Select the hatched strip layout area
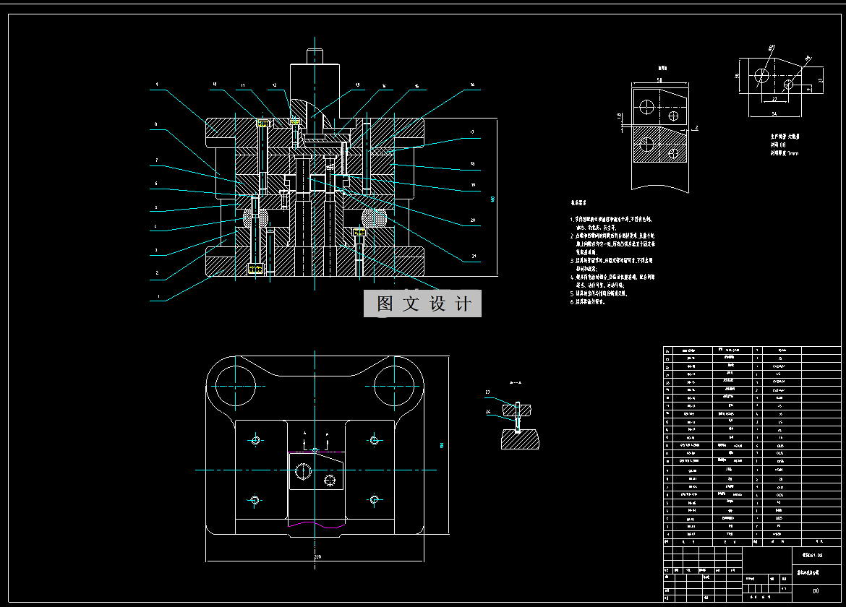Screen dimensions: 846x607 point(660,144)
